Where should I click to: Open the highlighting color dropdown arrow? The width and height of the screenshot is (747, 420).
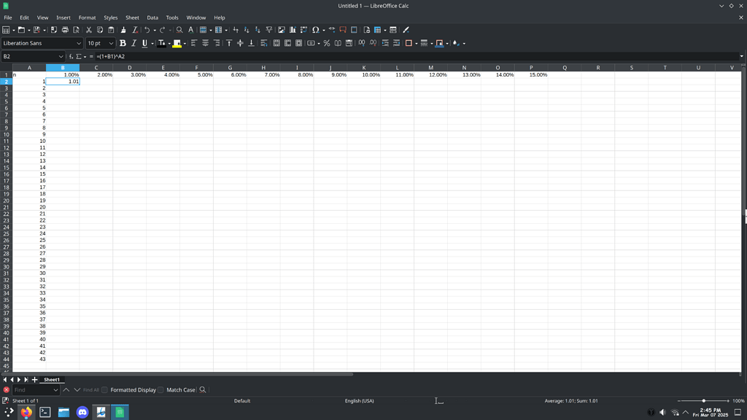point(185,43)
